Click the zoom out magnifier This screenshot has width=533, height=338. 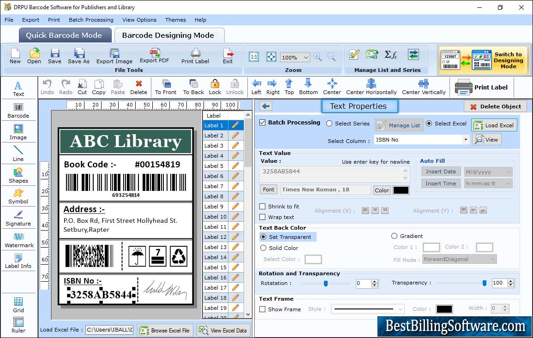point(332,57)
